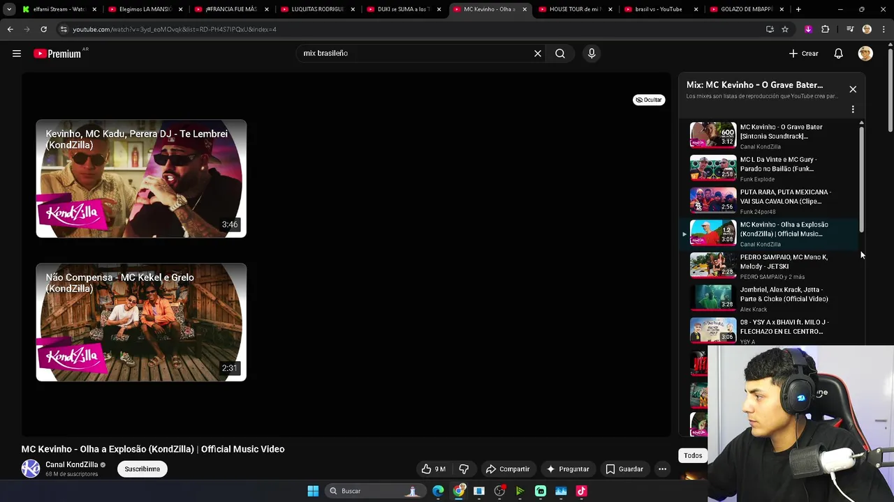The width and height of the screenshot is (894, 502).
Task: Switch to the 'brasil vs - YouTube' tab
Action: (x=661, y=9)
